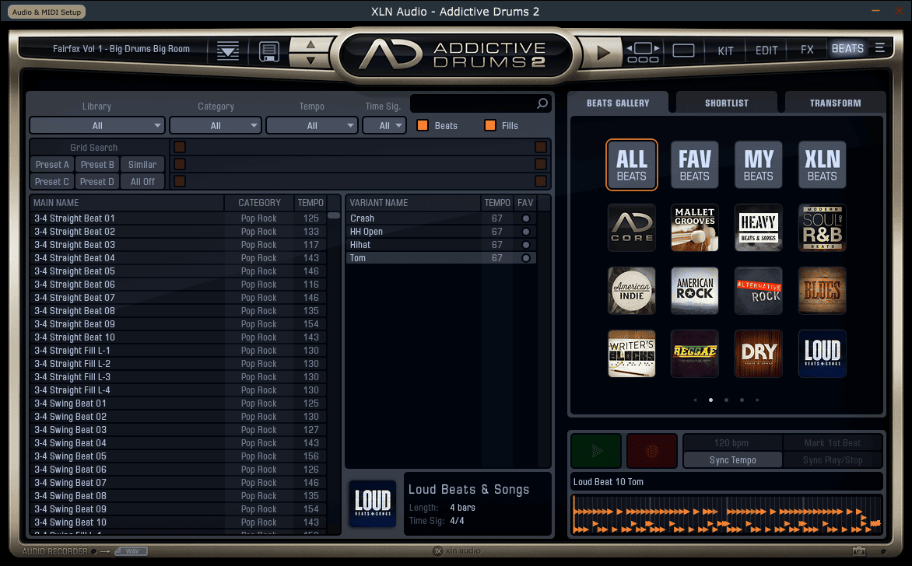This screenshot has width=912, height=566.
Task: Select the XLN BEATS gallery tile
Action: (822, 165)
